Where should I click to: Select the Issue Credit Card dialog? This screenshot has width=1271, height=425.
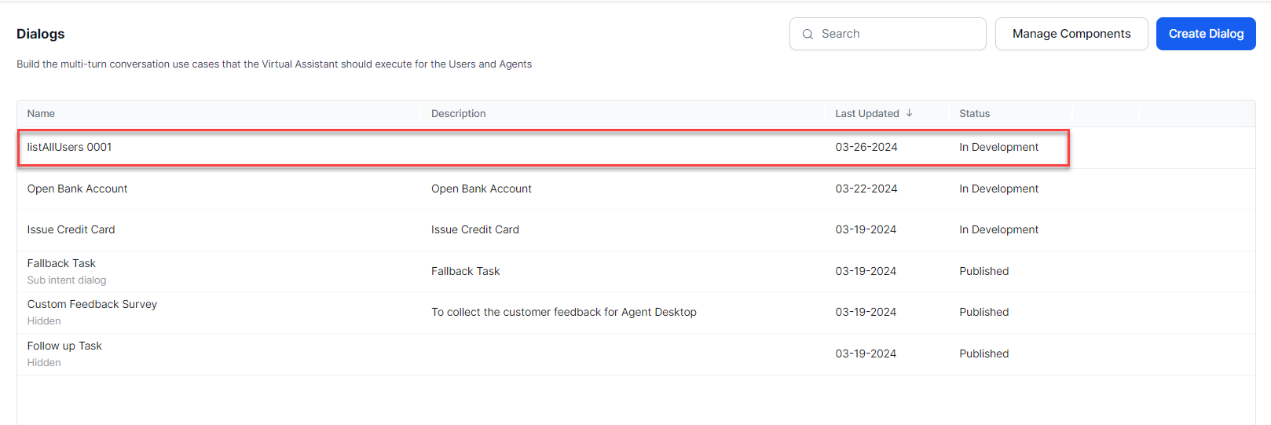click(x=71, y=229)
